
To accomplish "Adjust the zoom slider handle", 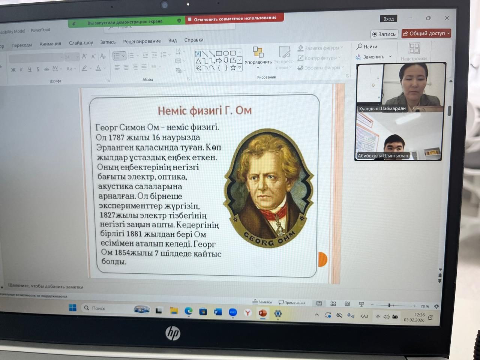I will coord(389,305).
